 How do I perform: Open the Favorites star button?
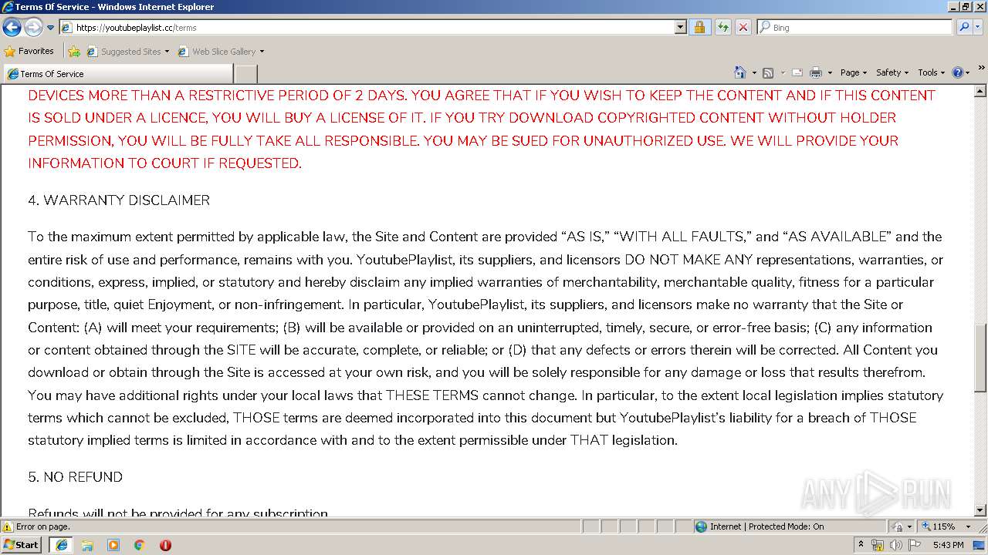point(29,51)
